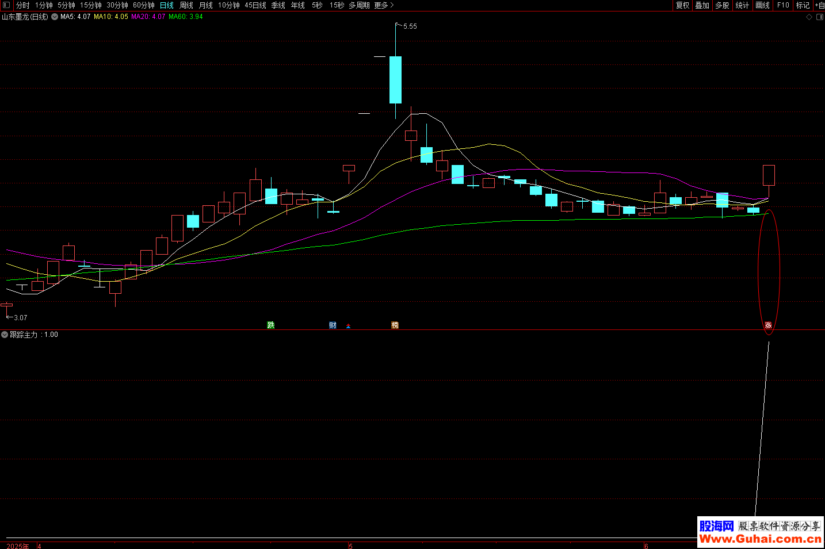Select the 15秒 period
Screen dimensions: 825x549
(x=337, y=5)
